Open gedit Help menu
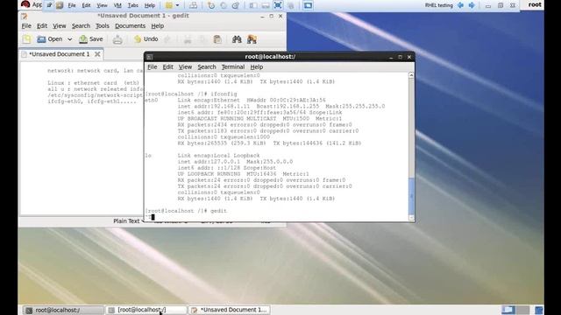Screen dimensions: 561x315 point(157,26)
